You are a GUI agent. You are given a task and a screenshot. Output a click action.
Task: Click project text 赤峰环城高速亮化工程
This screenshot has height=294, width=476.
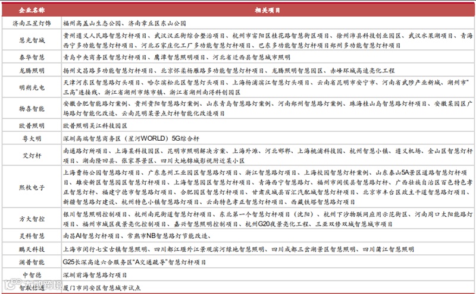click(x=362, y=71)
